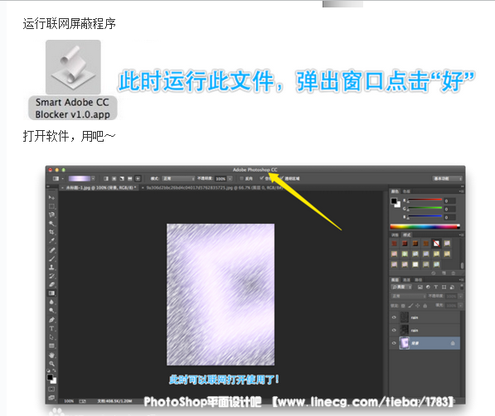Image resolution: width=495 pixels, height=416 pixels.
Task: Change screen mode at toolbar bottom
Action: click(51, 398)
